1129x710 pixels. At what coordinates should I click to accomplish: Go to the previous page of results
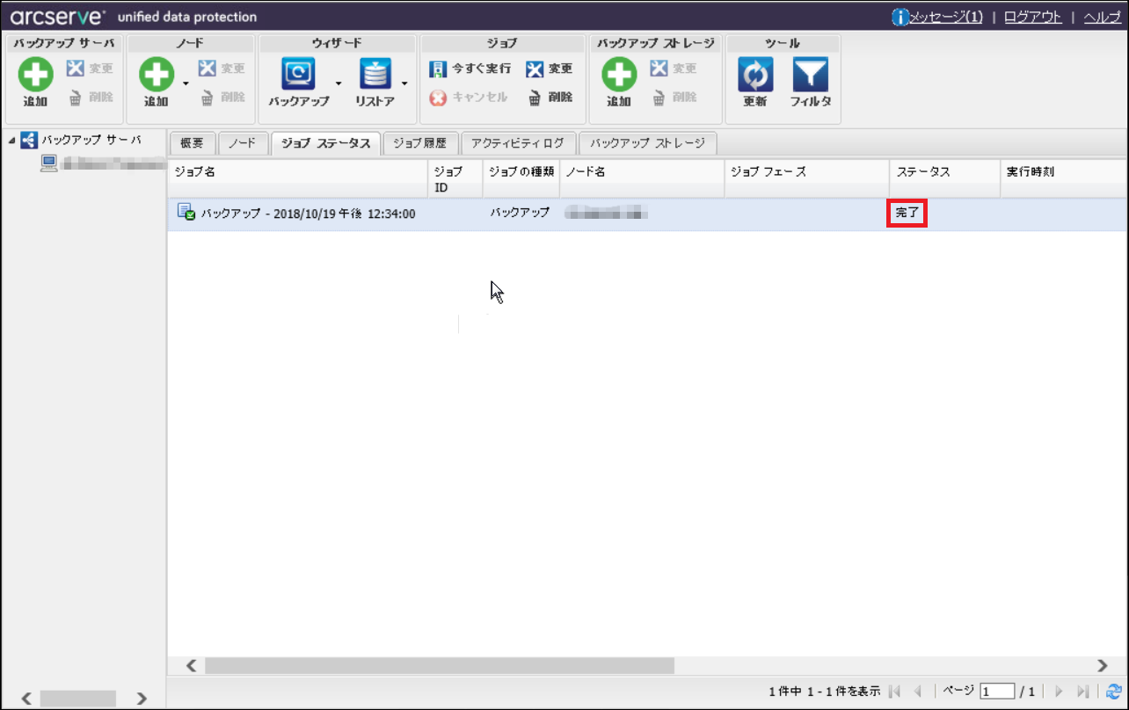pos(917,692)
